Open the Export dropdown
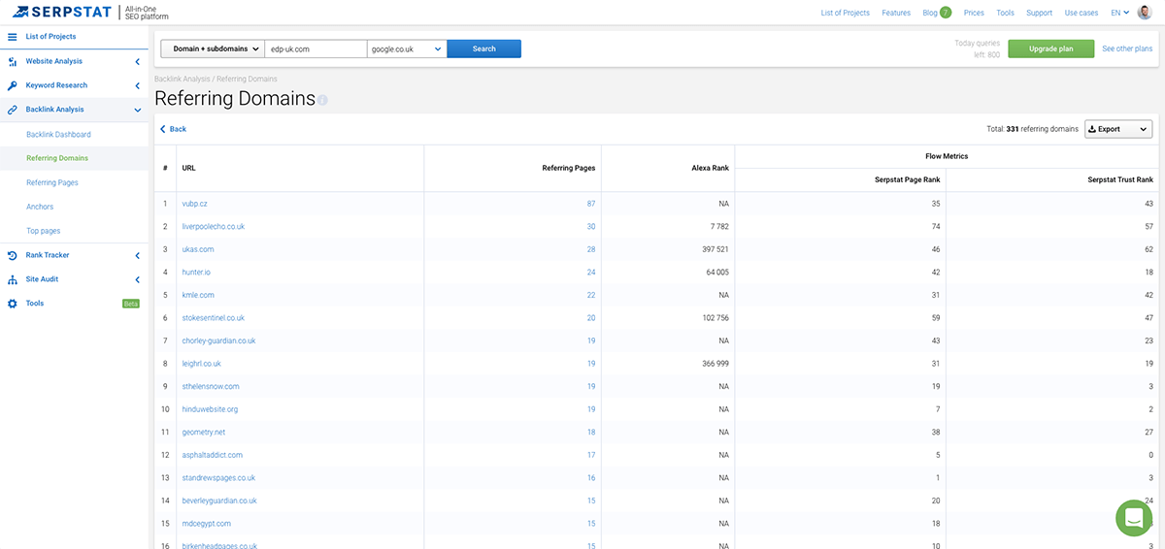1165x549 pixels. coord(1117,129)
